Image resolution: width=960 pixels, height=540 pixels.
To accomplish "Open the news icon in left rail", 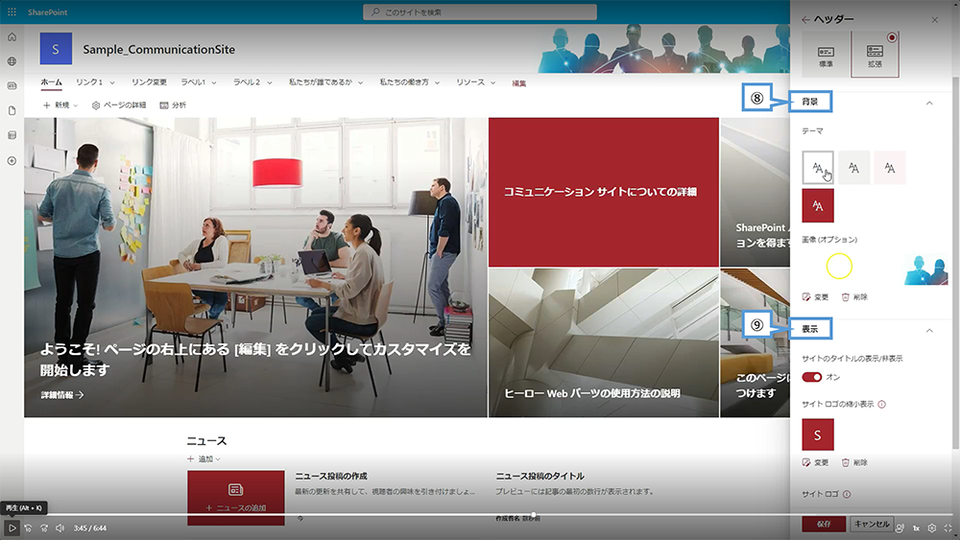I will coord(12,85).
